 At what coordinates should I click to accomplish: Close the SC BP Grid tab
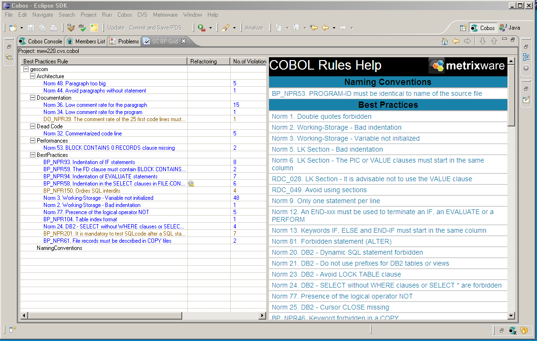tap(184, 41)
